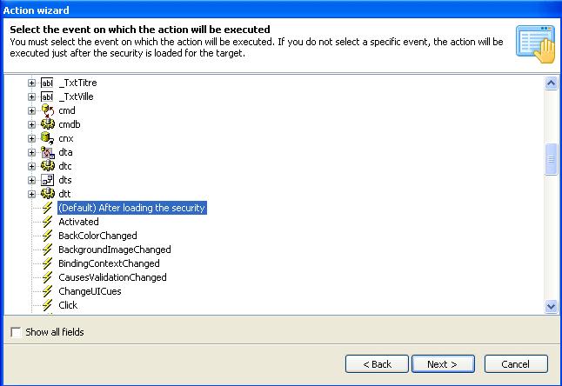Click the cmd component icon
Screen dimensions: 562x386
point(48,110)
